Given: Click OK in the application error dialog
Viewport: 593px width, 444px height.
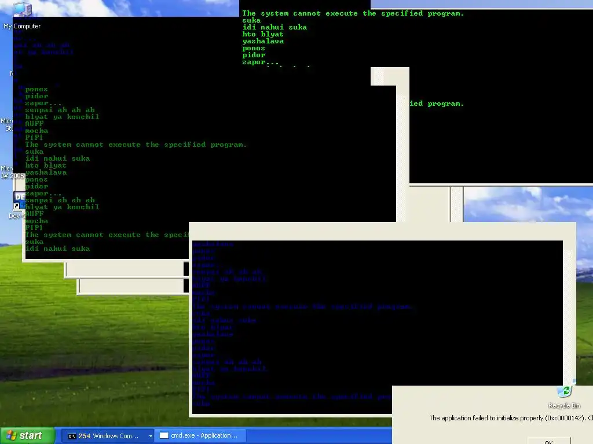Looking at the screenshot, I should tap(549, 441).
